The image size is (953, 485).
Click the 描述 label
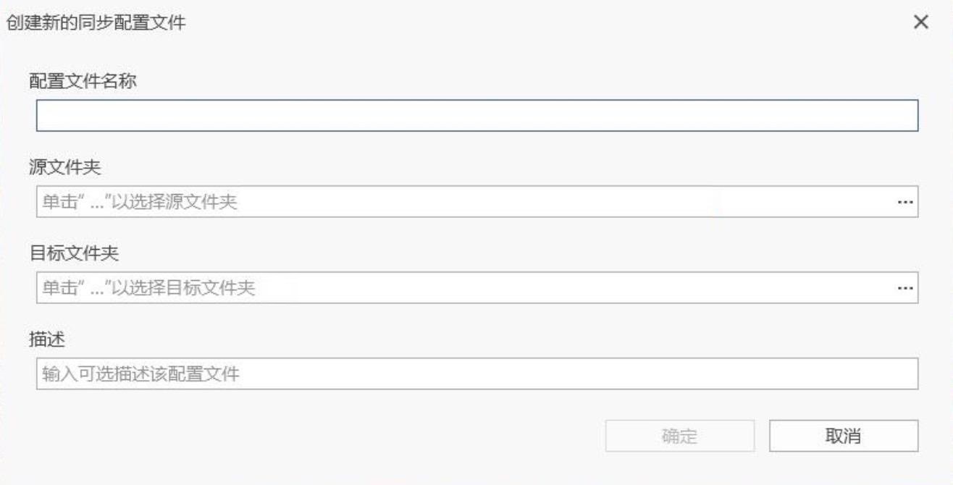46,339
